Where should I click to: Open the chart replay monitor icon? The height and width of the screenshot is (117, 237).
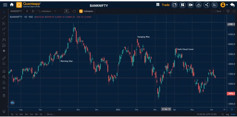[x=66, y=11]
